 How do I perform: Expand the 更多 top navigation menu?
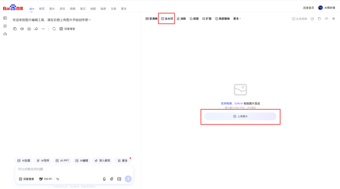click(x=124, y=9)
